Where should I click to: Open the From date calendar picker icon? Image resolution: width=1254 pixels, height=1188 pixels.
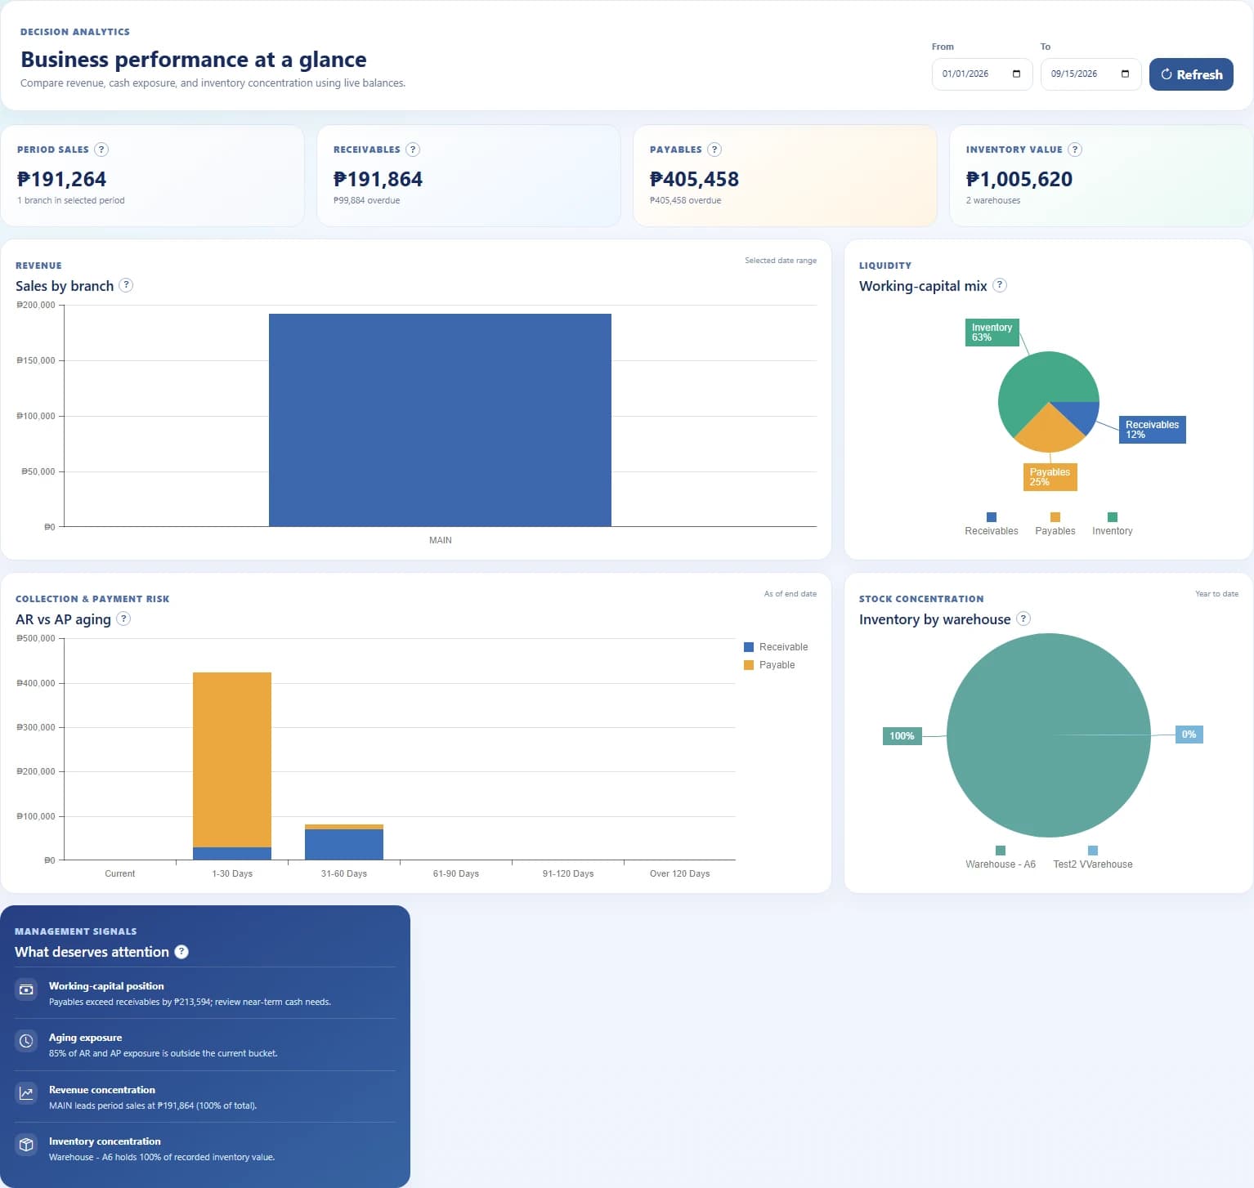1016,74
